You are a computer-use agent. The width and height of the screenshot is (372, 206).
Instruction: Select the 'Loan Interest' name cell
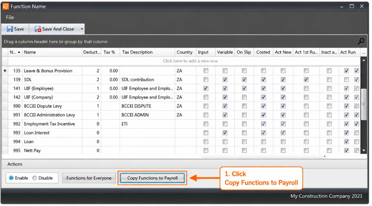coord(52,133)
